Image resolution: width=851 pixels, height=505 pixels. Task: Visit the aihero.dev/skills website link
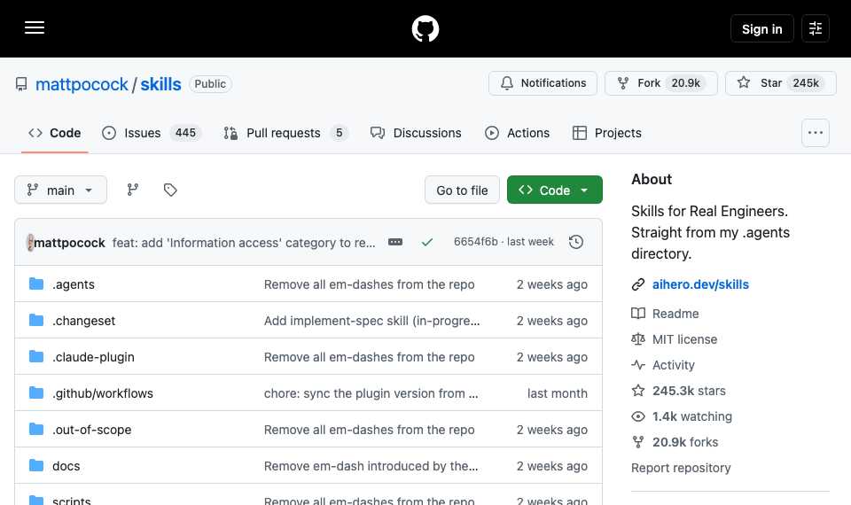coord(700,284)
